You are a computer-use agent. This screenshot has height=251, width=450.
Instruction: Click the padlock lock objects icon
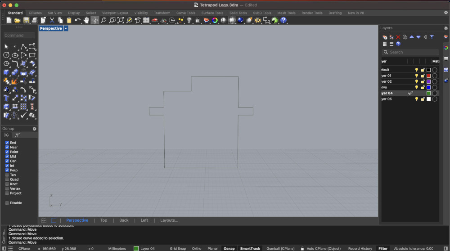coord(198,20)
